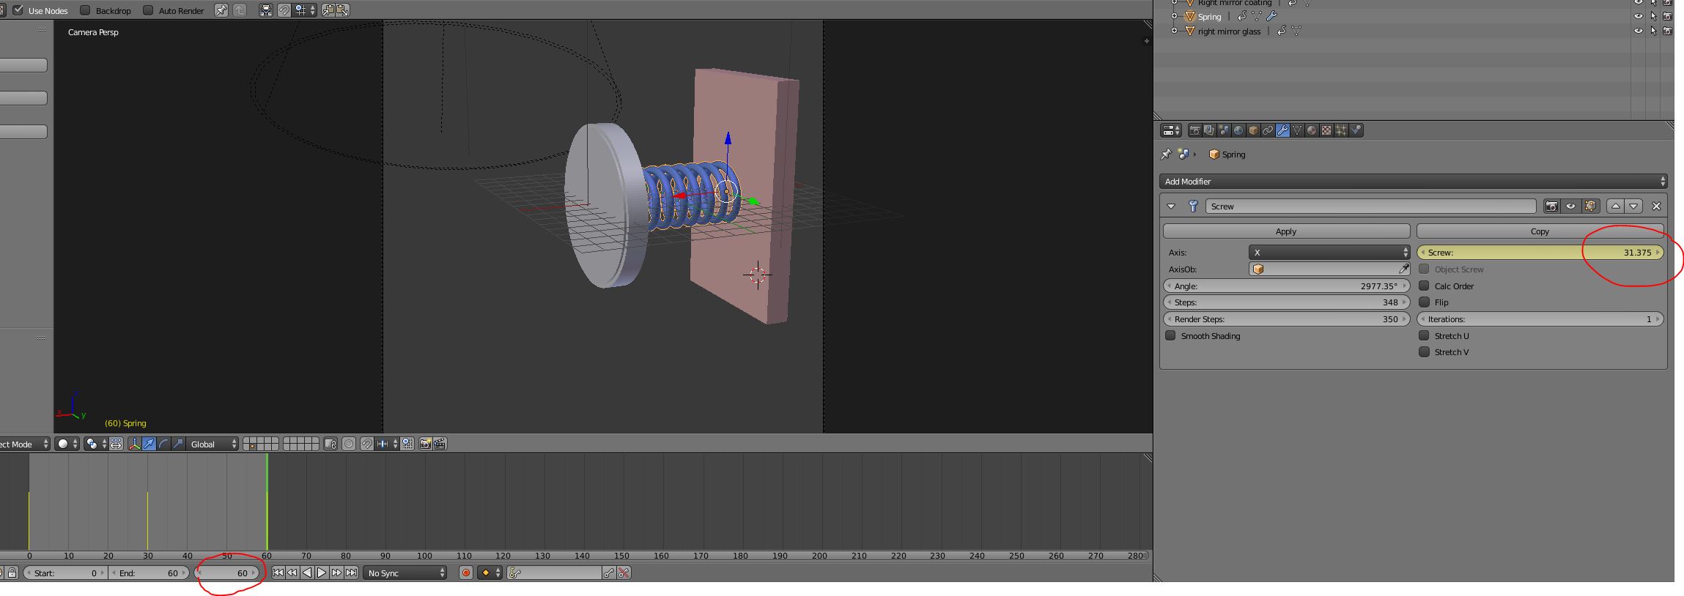
Task: Click the Screw value slider field
Action: coord(1540,253)
